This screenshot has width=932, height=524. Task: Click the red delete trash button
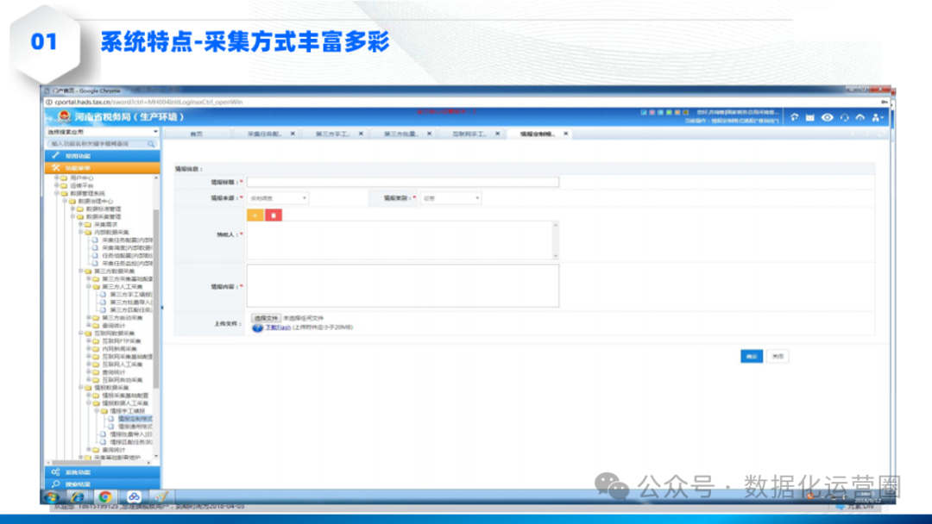pos(274,215)
